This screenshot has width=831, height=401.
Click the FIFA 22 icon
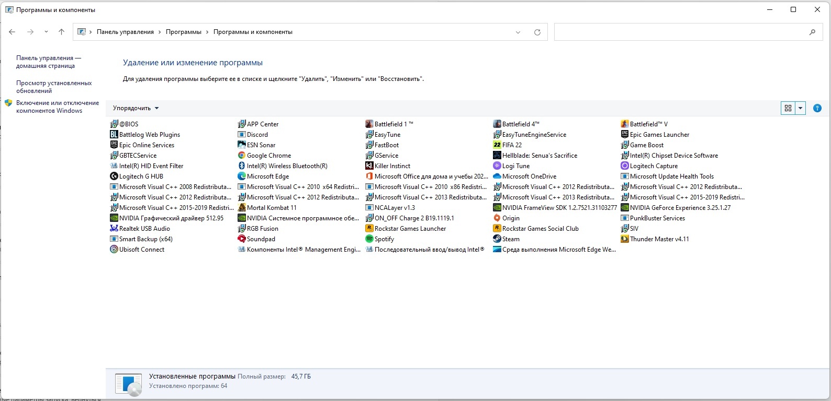tap(497, 145)
